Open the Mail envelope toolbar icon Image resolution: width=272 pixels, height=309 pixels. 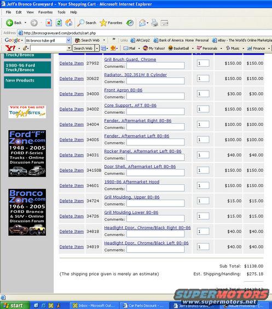click(x=142, y=23)
